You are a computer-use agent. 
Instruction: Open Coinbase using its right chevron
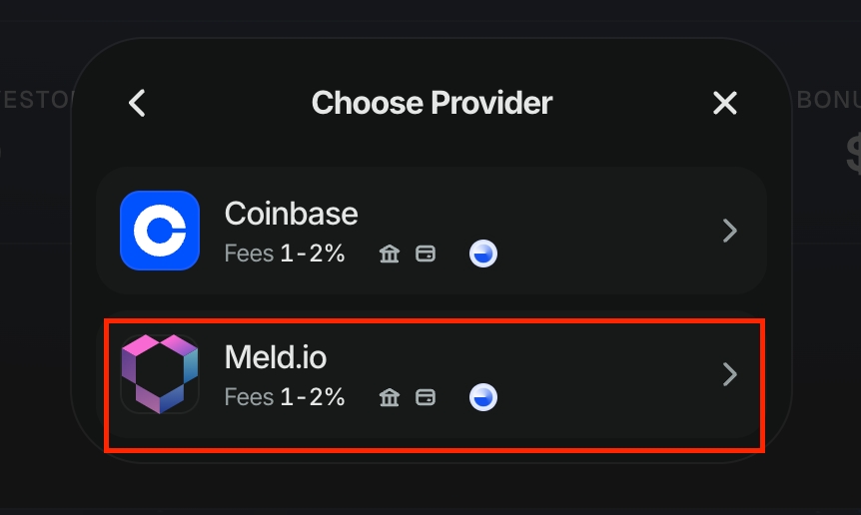pos(730,232)
